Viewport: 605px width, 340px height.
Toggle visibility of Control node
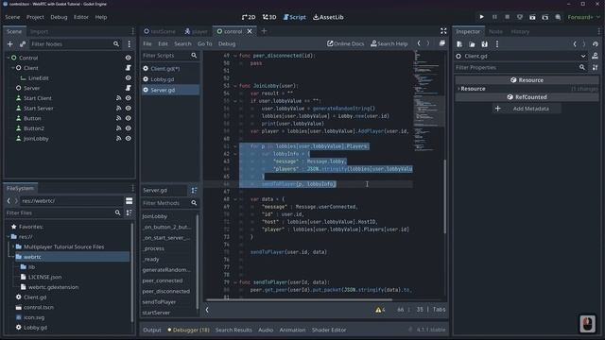(x=129, y=58)
